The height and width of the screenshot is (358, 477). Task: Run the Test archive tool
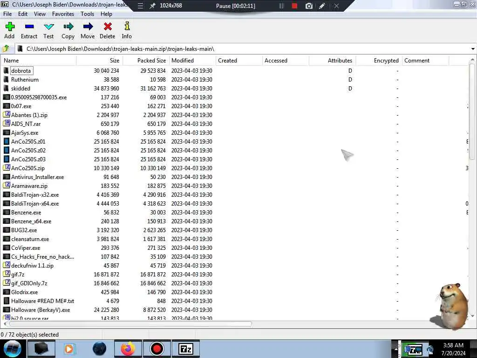pyautogui.click(x=48, y=30)
